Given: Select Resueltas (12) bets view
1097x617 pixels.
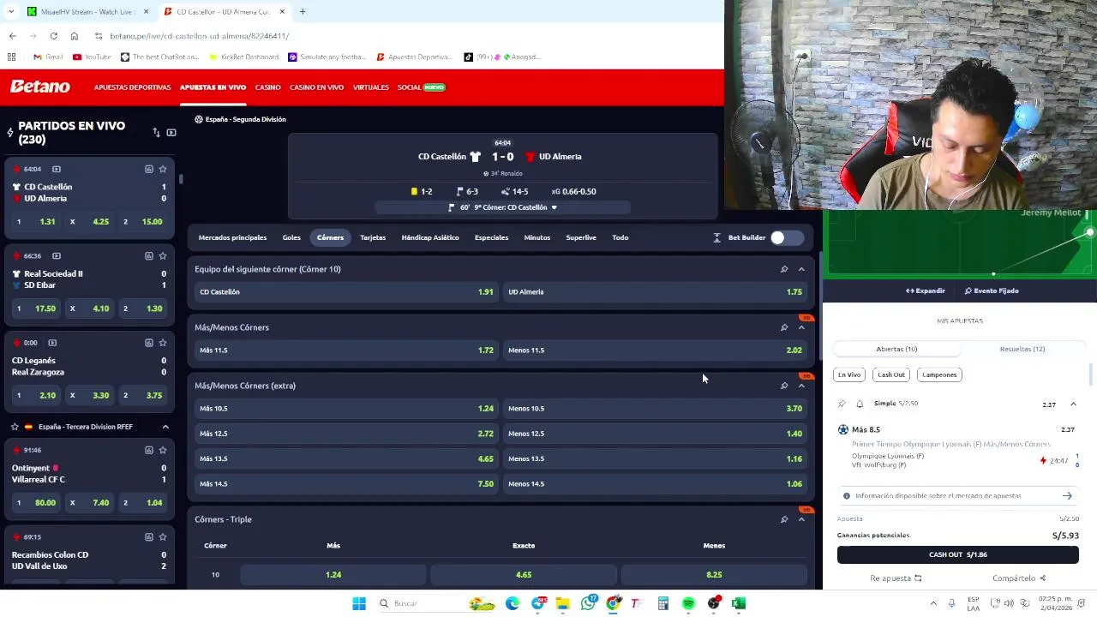Looking at the screenshot, I should pyautogui.click(x=1022, y=349).
